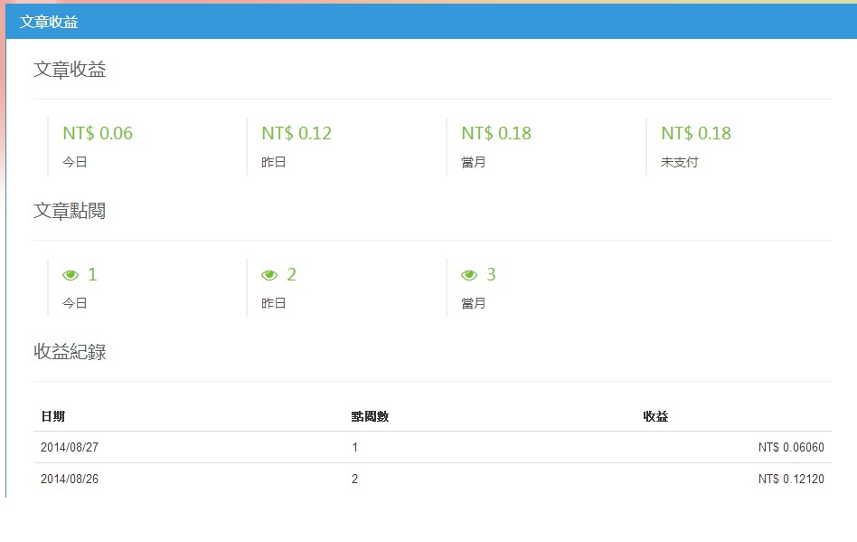
Task: Select the NT$ 0.18 amount above 未支付
Action: pos(696,133)
